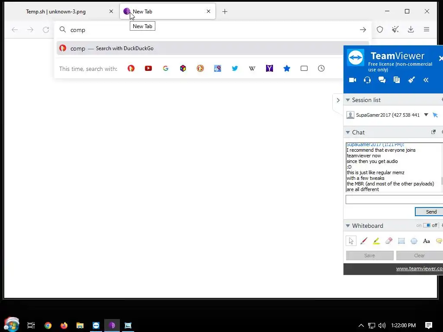Click the blue remote-pointer arrow beside SupaGamer2017

[x=435, y=115]
